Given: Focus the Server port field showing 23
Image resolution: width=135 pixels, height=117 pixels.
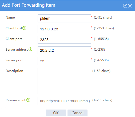Looking at the screenshot, I should pyautogui.click(x=64, y=61).
